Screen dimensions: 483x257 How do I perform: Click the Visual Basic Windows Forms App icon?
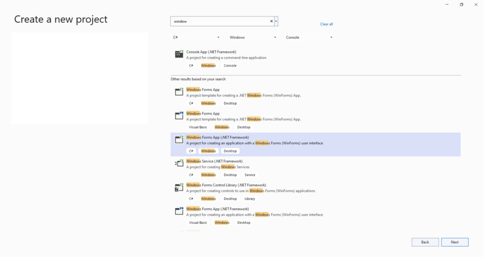[179, 115]
